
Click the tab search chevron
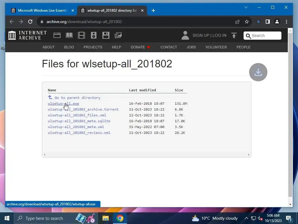tap(246, 7)
